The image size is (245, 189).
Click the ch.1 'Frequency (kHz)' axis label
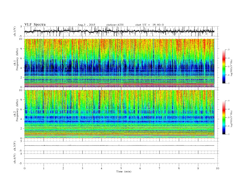pyautogui.click(x=17, y=59)
